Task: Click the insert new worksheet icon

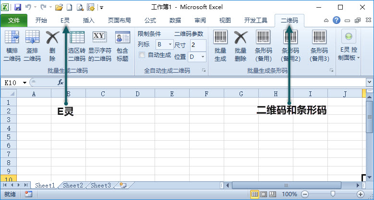Action: point(123,185)
